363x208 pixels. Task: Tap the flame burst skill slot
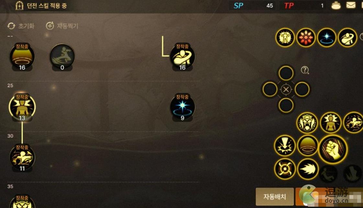[307, 169]
